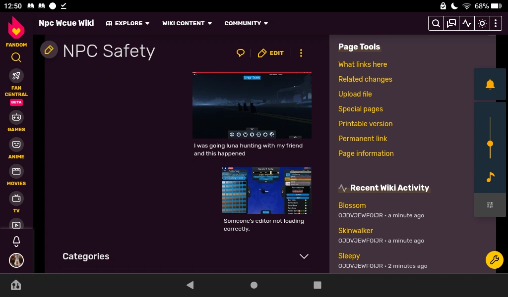Screen dimensions: 508x297
Task: Open the editor not loading screenshot thumbnail
Action: click(x=266, y=191)
